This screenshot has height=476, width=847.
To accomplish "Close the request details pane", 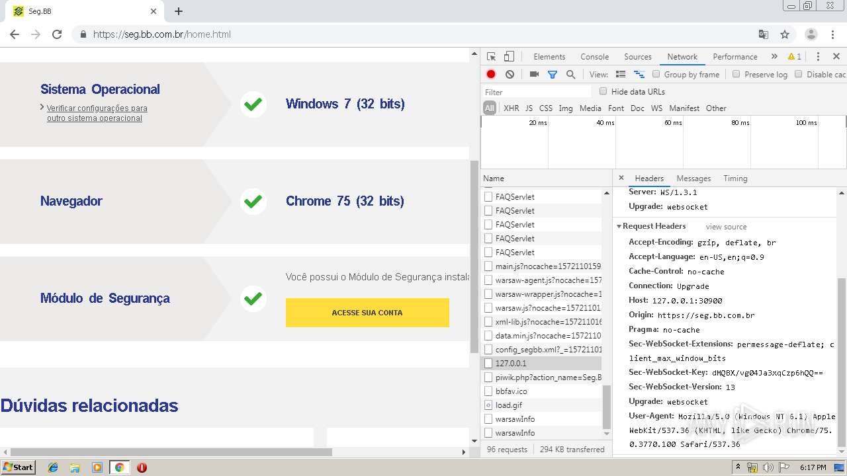I will [621, 178].
